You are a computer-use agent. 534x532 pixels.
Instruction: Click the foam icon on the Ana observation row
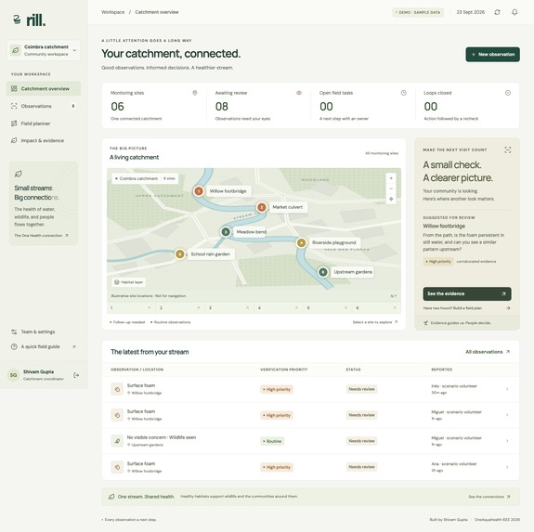point(117,467)
